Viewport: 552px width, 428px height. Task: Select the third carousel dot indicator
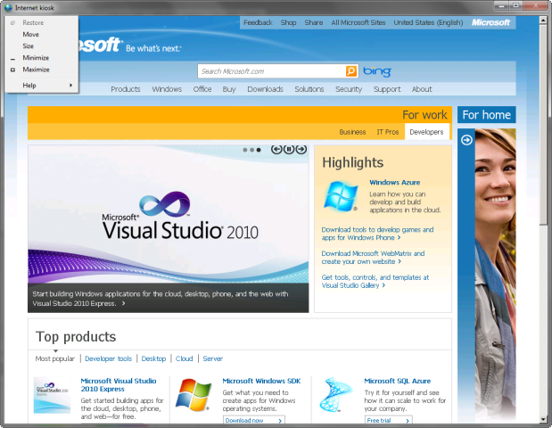(259, 150)
